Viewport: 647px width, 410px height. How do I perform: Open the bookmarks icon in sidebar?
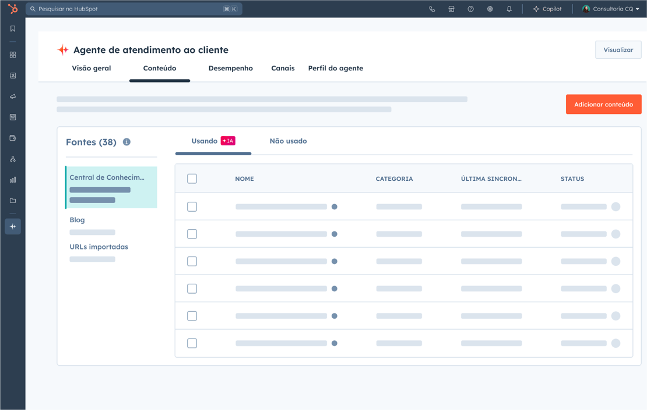(x=13, y=28)
